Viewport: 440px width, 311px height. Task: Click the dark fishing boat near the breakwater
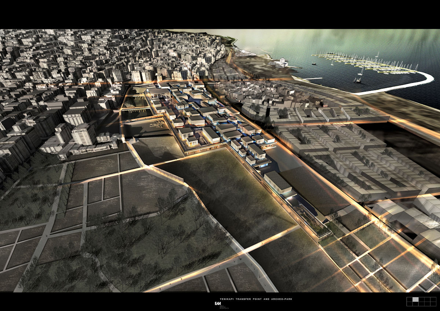[357, 80]
